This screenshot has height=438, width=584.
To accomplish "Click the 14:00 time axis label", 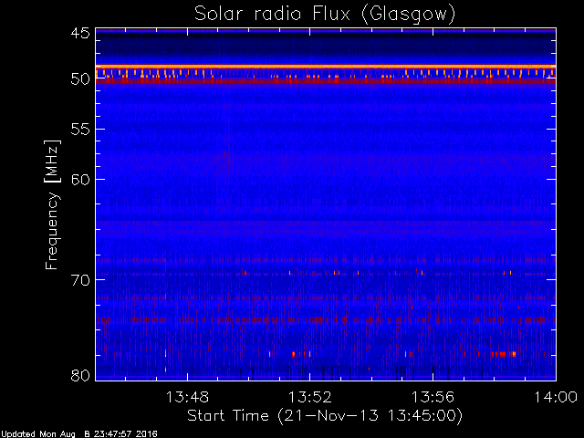I will [556, 397].
